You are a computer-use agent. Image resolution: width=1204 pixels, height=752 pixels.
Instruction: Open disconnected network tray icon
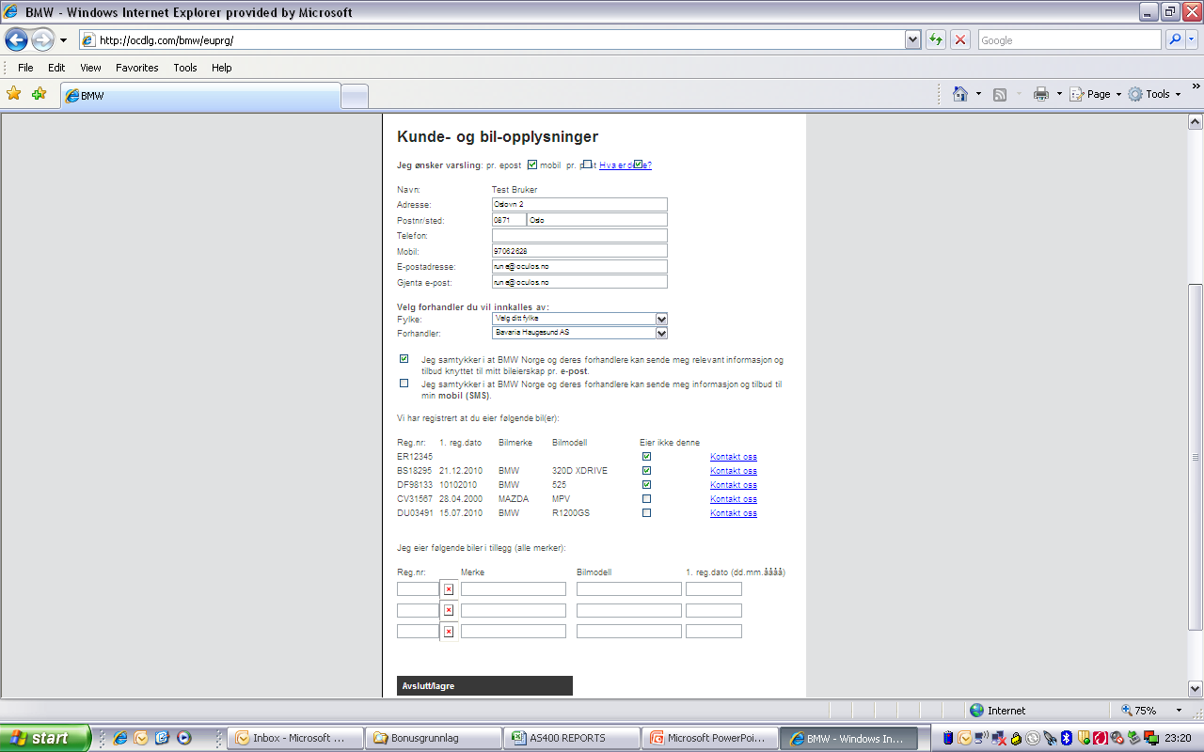coord(999,739)
